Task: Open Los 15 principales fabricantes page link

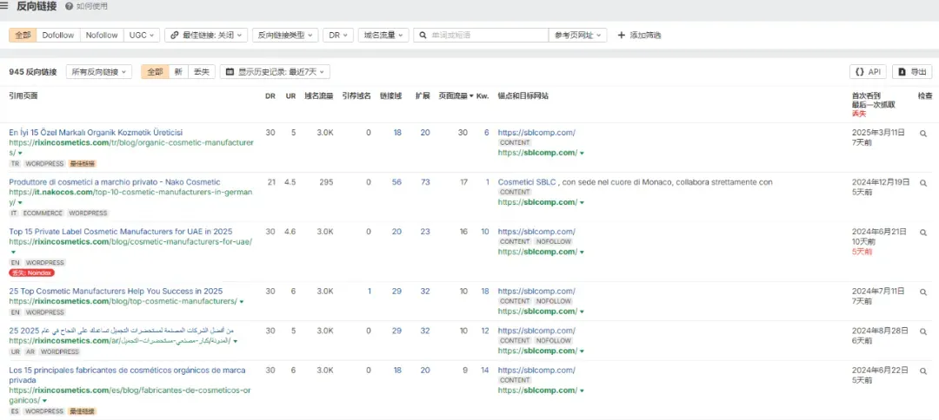Action: pyautogui.click(x=127, y=375)
